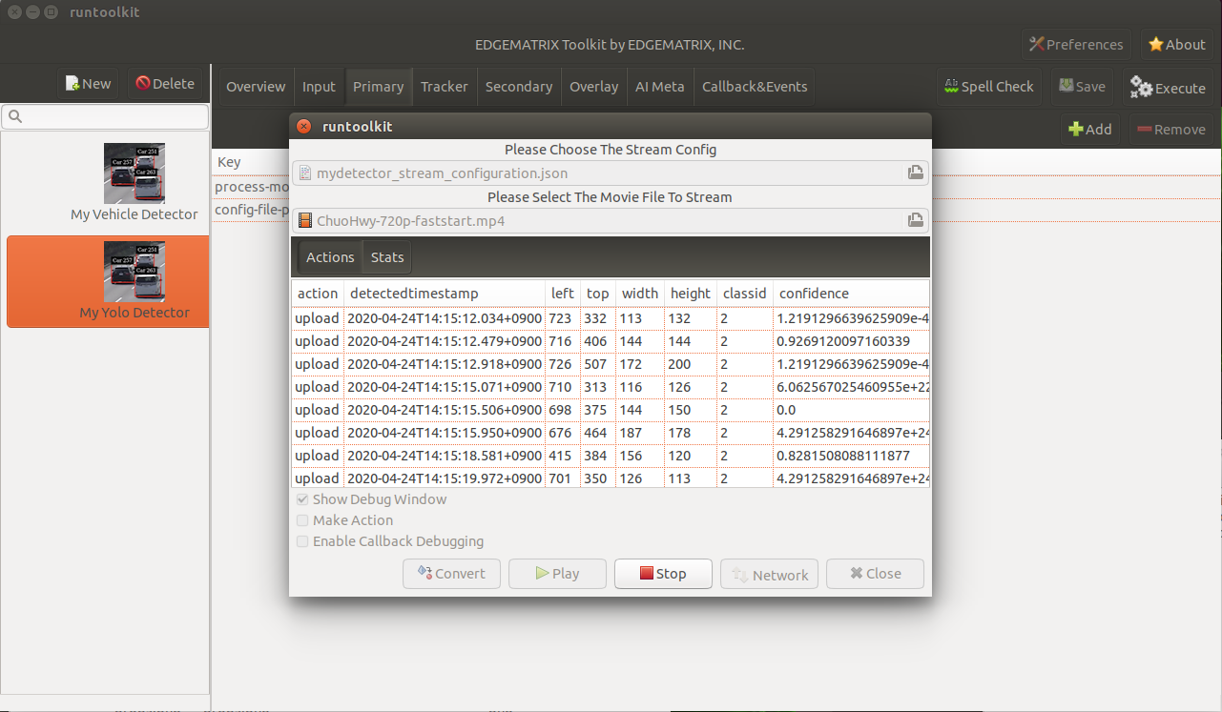
Task: Click the Key column header
Action: coord(229,162)
